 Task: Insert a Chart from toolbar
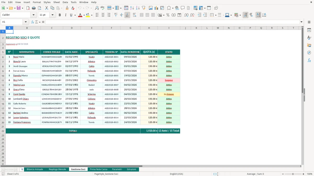tap(156, 8)
